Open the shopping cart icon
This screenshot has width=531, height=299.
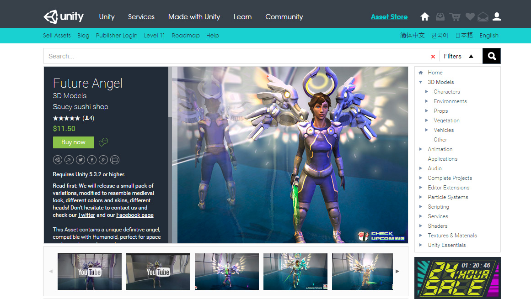coord(455,16)
